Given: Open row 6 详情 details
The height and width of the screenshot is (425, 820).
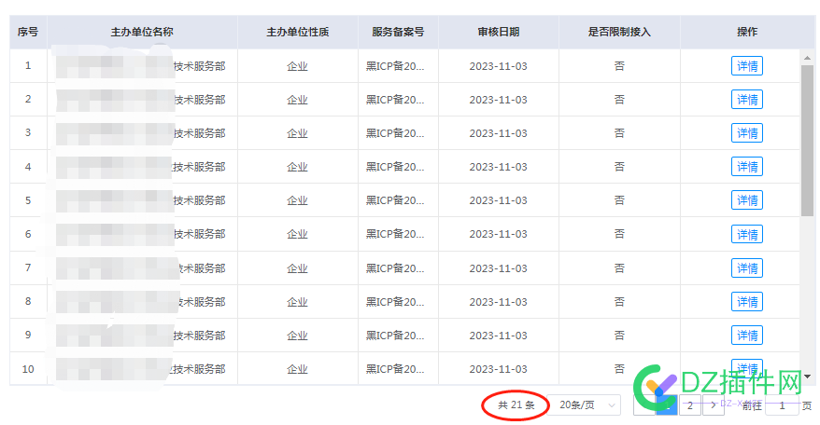Looking at the screenshot, I should (x=747, y=234).
